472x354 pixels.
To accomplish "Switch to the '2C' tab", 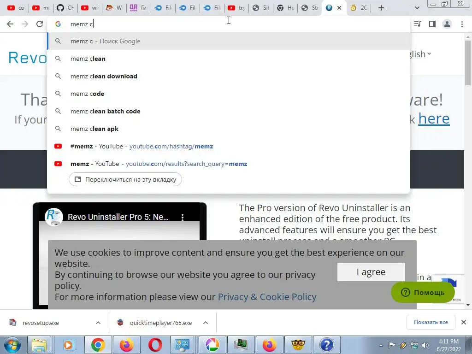I will tap(359, 8).
